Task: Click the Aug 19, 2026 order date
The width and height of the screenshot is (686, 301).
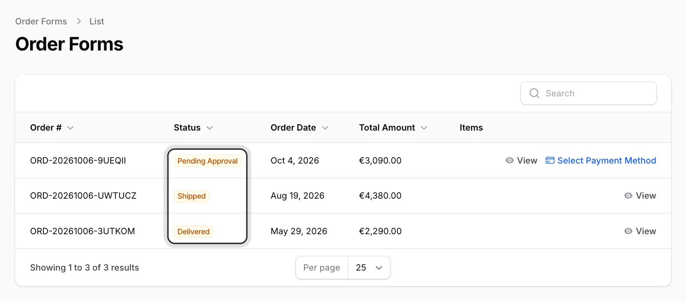Action: pyautogui.click(x=298, y=196)
